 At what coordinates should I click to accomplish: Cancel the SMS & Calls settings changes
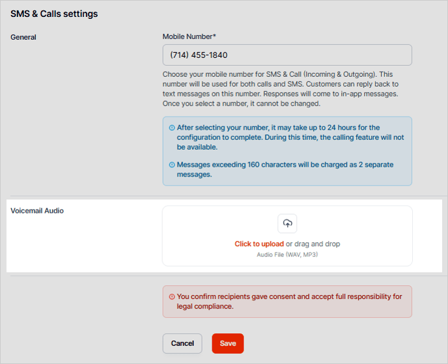pyautogui.click(x=182, y=343)
